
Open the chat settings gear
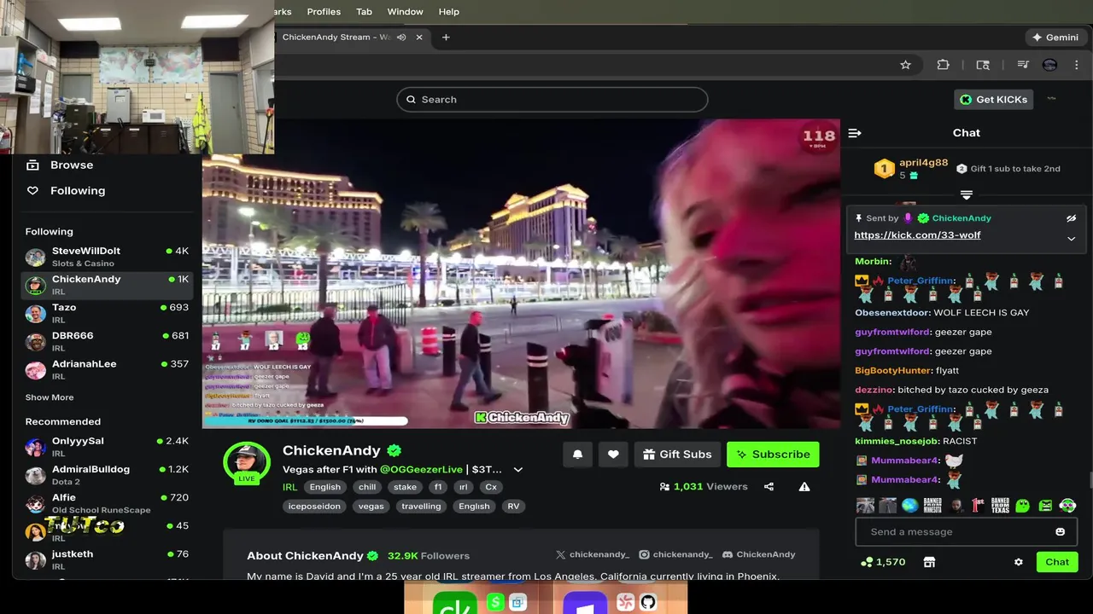1018,562
